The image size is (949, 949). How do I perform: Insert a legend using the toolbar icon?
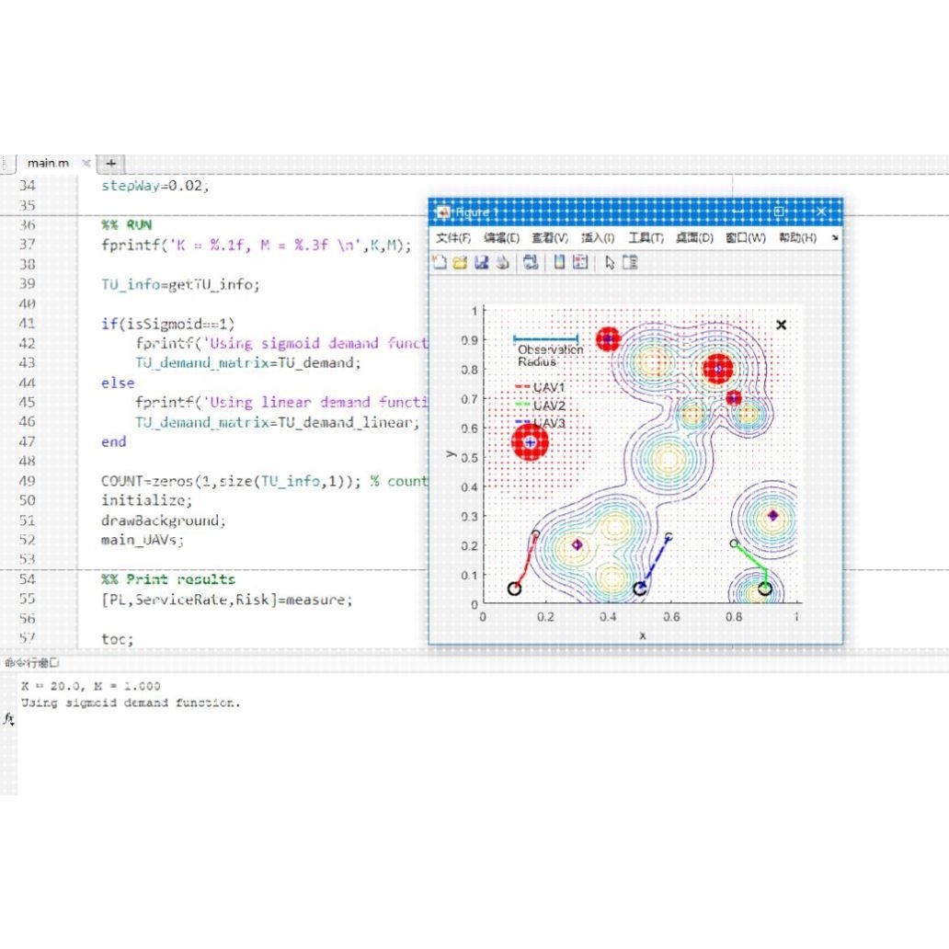pyautogui.click(x=580, y=262)
